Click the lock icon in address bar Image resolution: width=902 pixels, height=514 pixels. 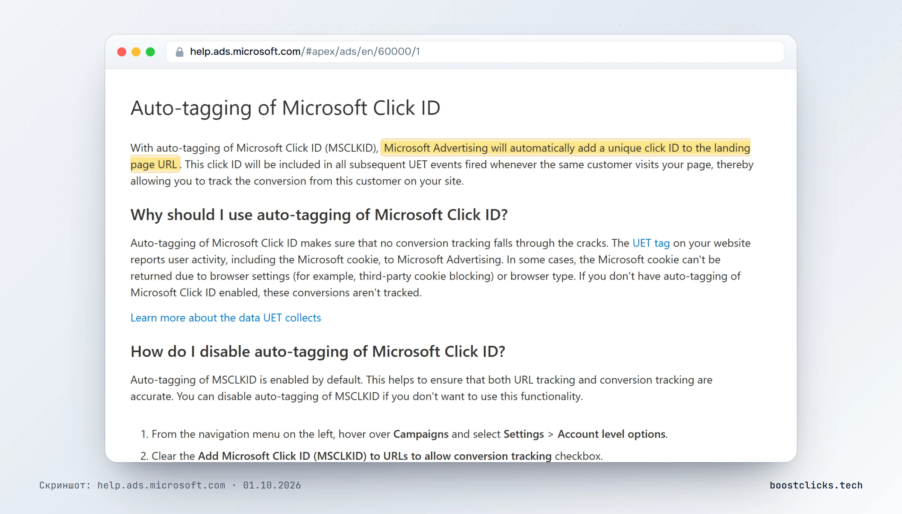[180, 52]
